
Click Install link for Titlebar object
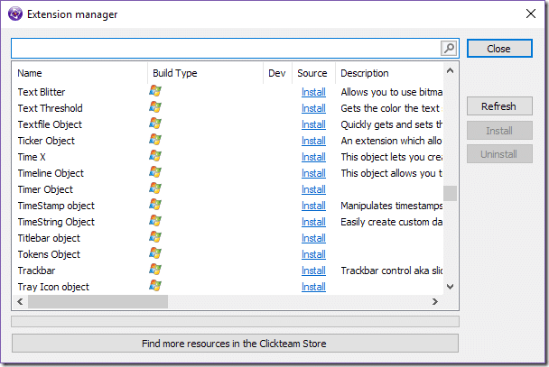(x=313, y=238)
